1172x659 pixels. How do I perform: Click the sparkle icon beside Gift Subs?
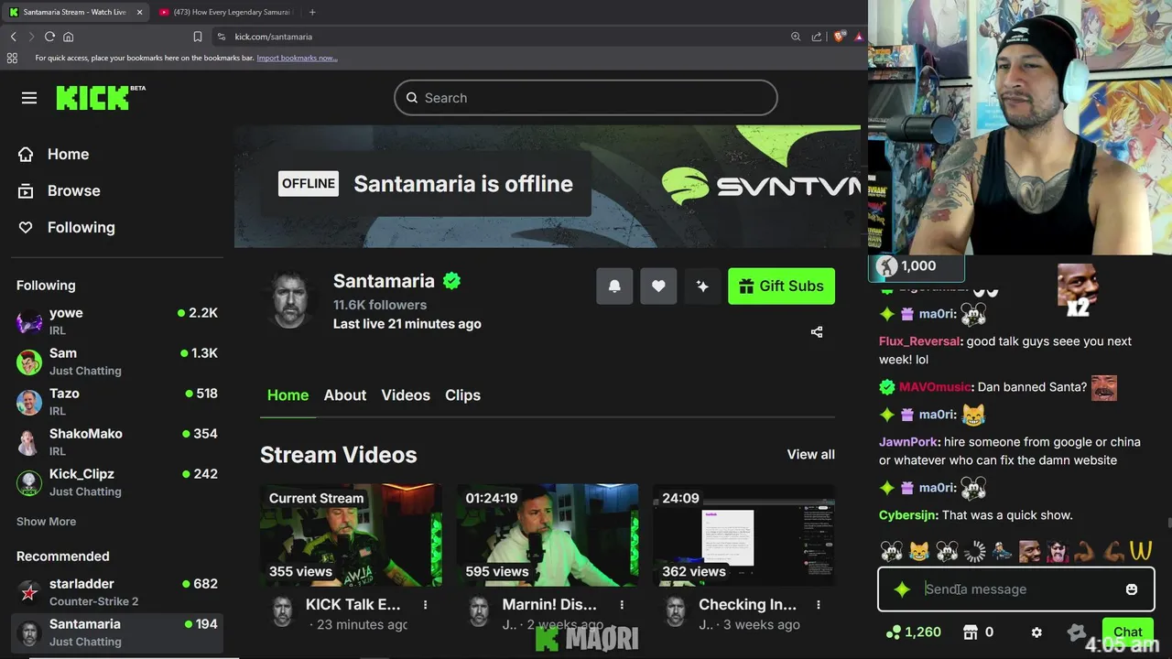pos(702,286)
